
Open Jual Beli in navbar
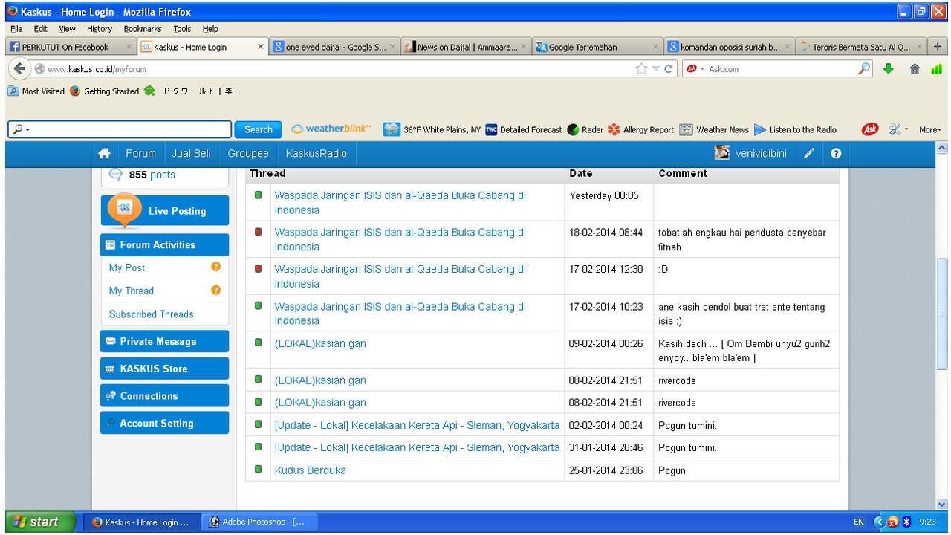(191, 153)
